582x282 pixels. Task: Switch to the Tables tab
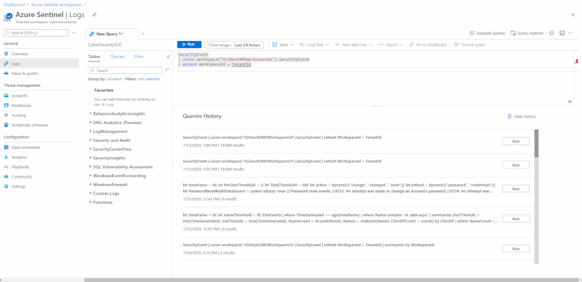(x=94, y=57)
